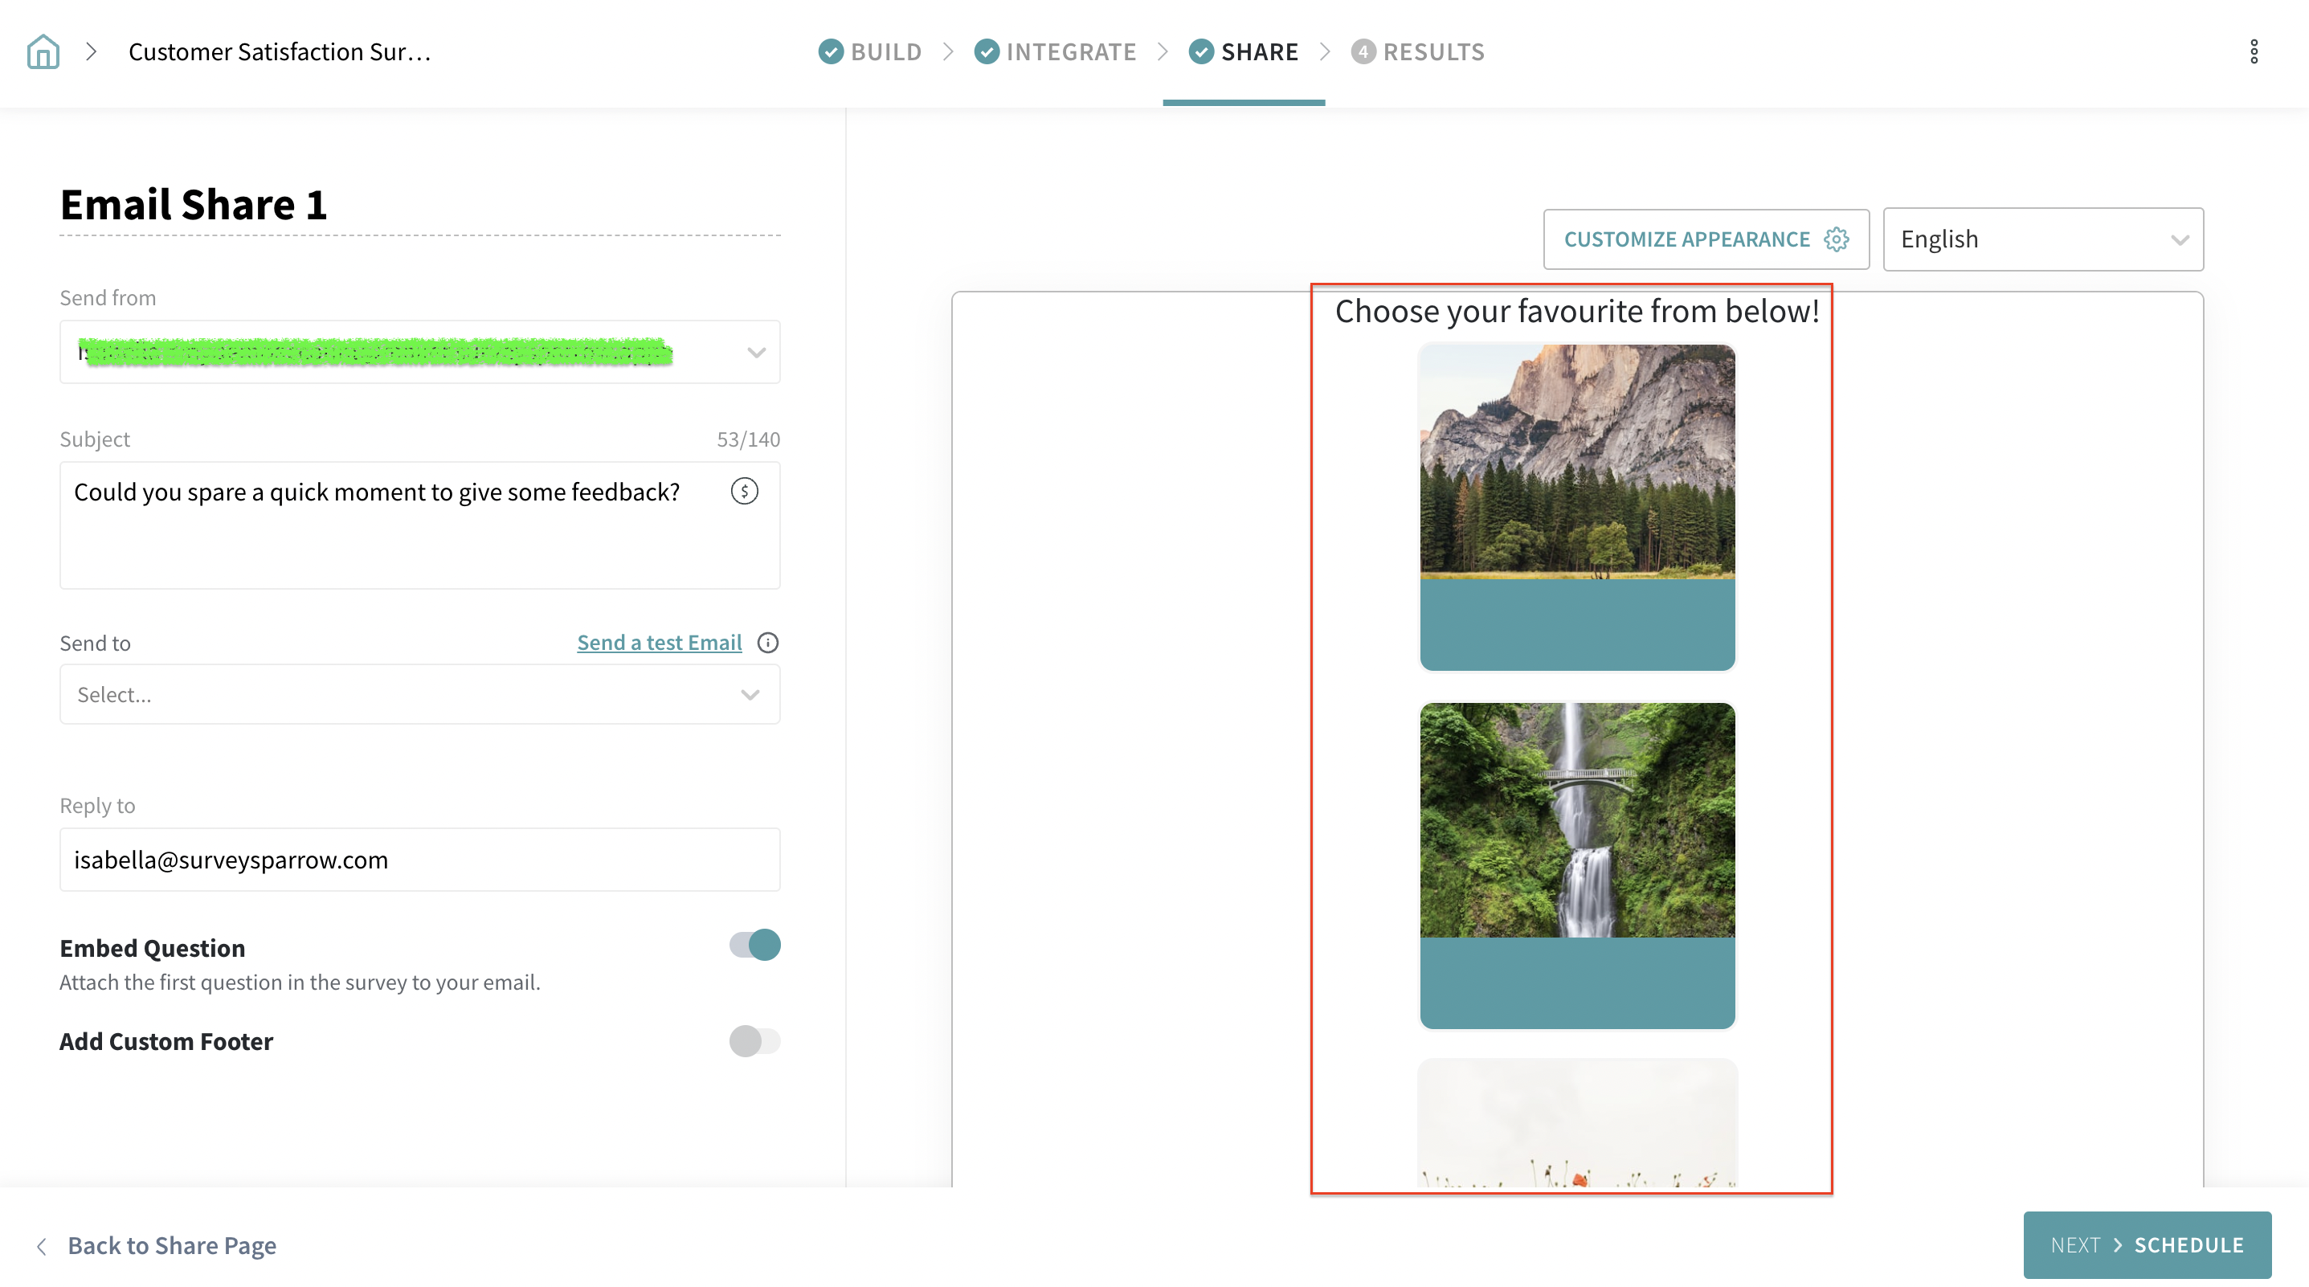Open the English language dropdown
The width and height of the screenshot is (2309, 1287).
tap(2043, 239)
